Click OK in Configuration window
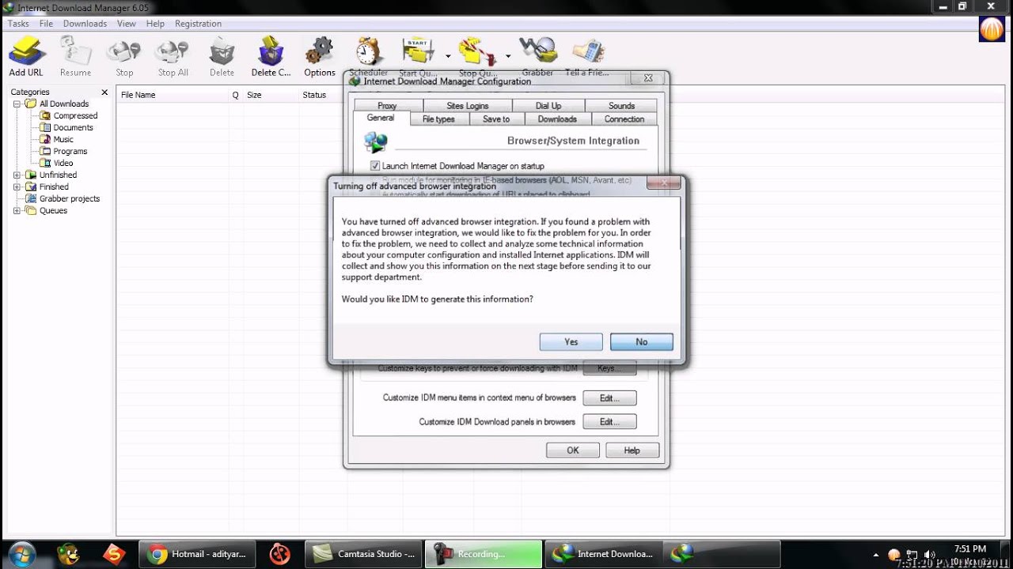Screen dimensions: 1013x569 [x=572, y=450]
